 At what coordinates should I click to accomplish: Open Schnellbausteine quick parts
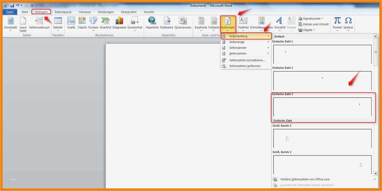(261, 24)
